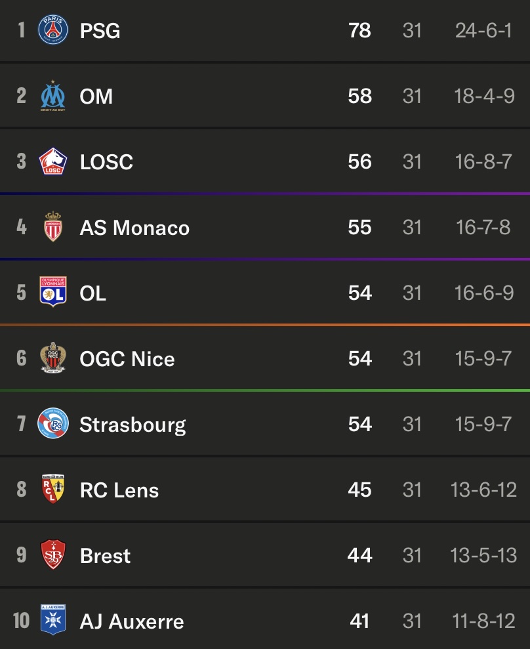Open the AS Monaco team name

(x=135, y=228)
